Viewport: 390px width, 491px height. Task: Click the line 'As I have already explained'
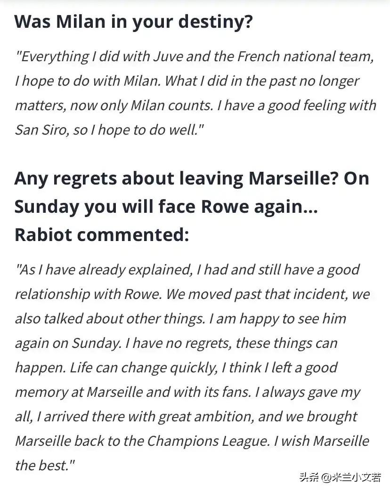click(187, 270)
